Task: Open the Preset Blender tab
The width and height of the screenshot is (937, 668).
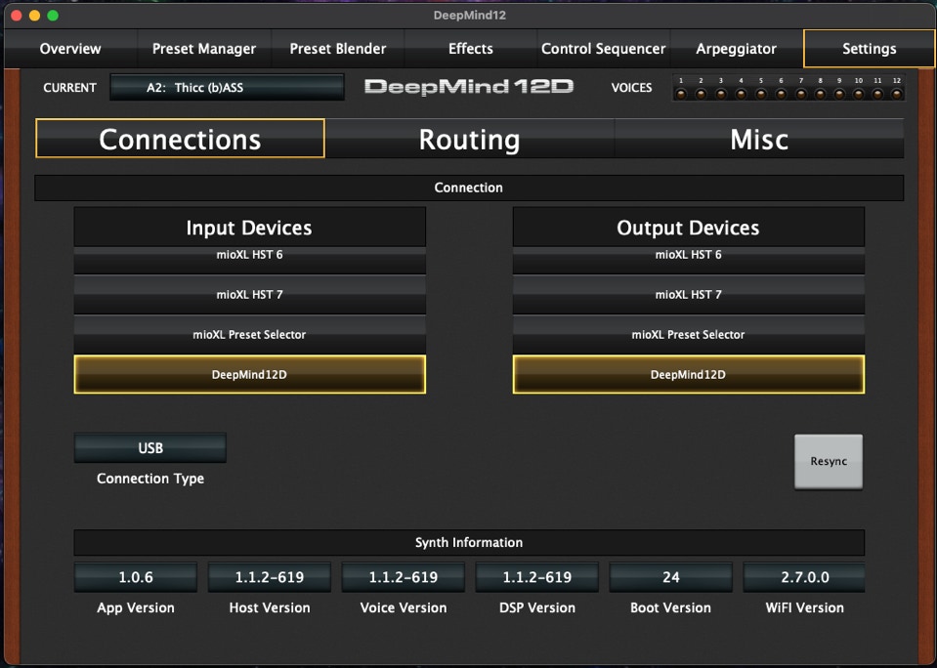Action: [338, 49]
